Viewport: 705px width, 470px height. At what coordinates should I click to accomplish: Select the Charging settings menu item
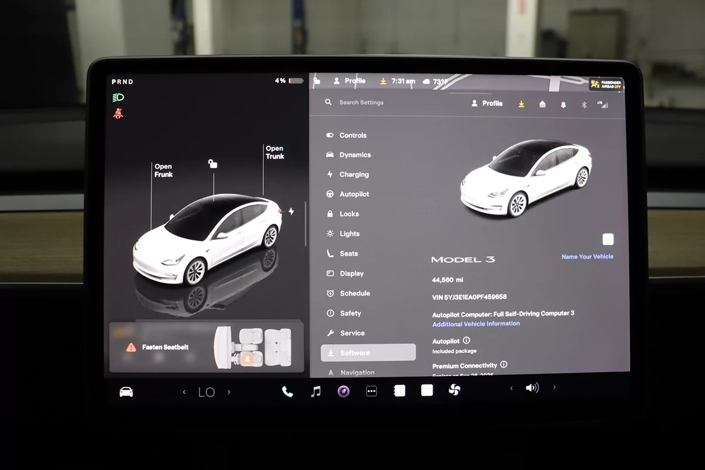(354, 174)
